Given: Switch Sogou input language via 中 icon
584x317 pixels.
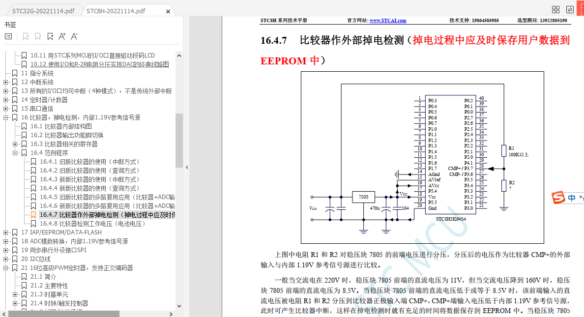Looking at the screenshot, I should tap(572, 198).
